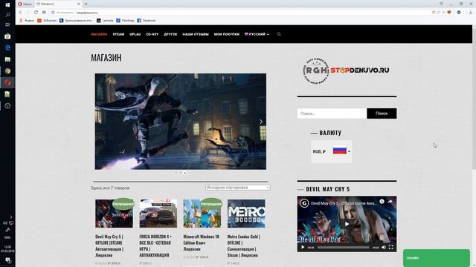476x267 pixels.
Task: Launch the Edge browser from the taskbar
Action: [x=7, y=47]
